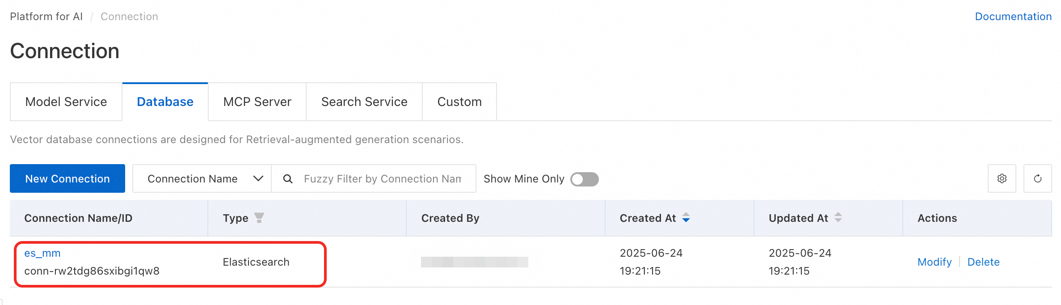Click the search magnifier icon
Image resolution: width=1061 pixels, height=305 pixels.
[288, 179]
